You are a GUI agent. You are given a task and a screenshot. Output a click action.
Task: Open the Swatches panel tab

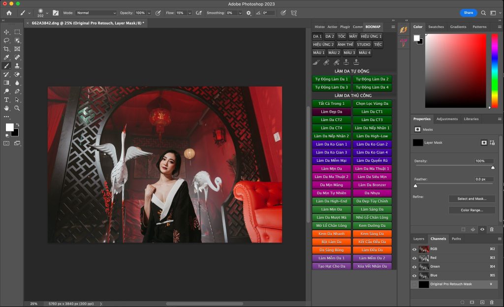point(436,27)
